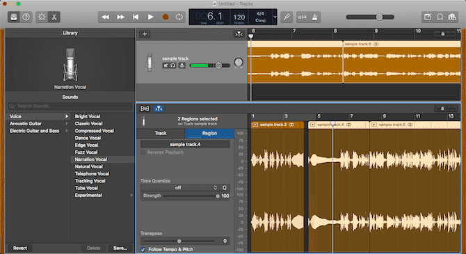Click the Transpose slider handle

click(x=179, y=241)
